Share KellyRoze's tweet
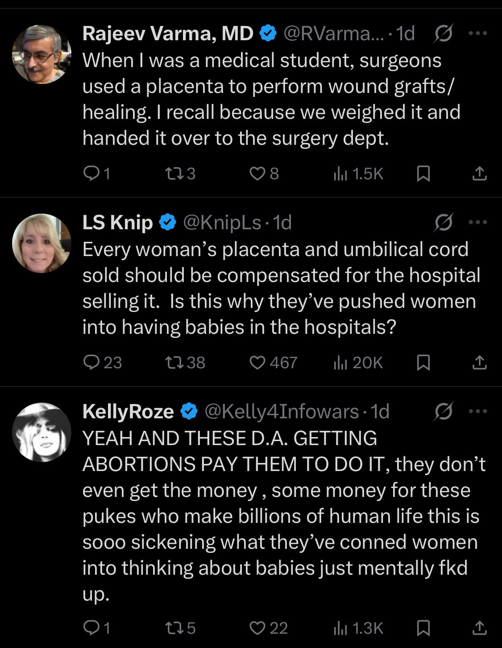 [x=479, y=628]
